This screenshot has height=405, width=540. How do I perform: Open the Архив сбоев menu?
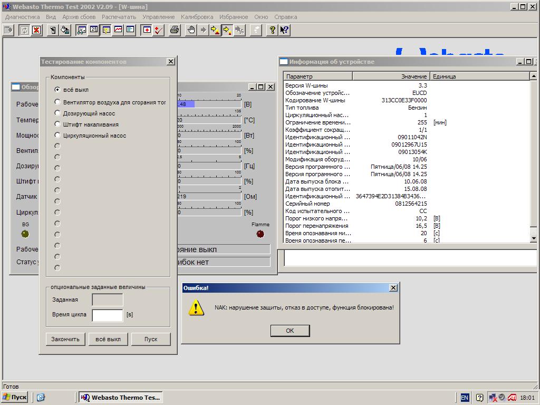pos(79,17)
